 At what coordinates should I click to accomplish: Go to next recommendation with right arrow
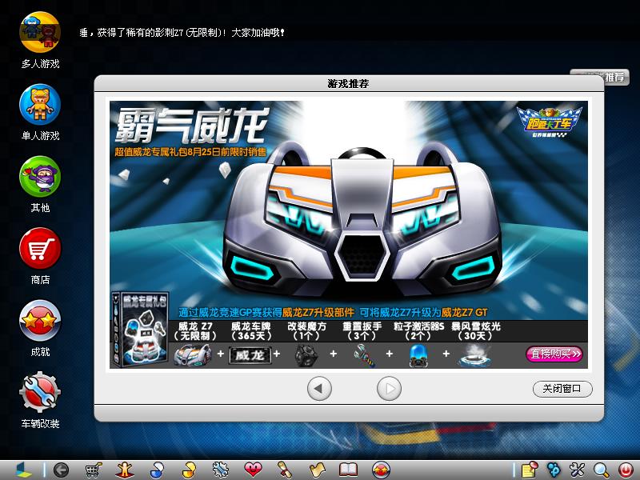[x=389, y=389]
